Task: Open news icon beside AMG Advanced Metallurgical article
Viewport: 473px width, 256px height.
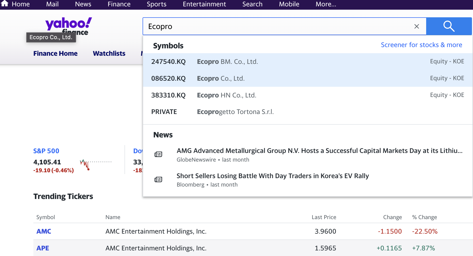Action: pyautogui.click(x=158, y=154)
